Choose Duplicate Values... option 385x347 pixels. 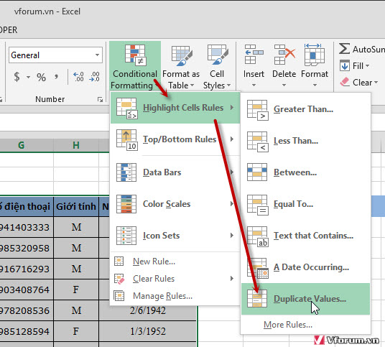click(x=305, y=299)
